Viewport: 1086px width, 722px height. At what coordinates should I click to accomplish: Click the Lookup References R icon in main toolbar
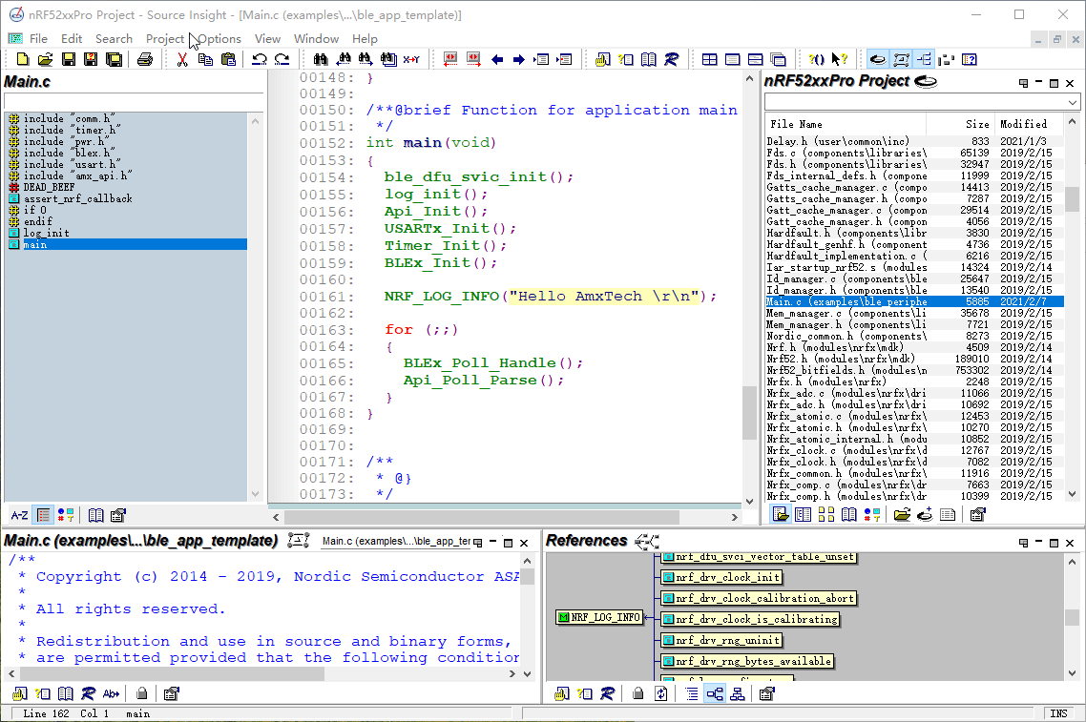click(671, 59)
